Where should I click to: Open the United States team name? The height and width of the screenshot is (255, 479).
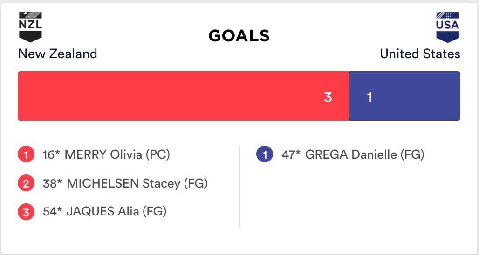[420, 54]
